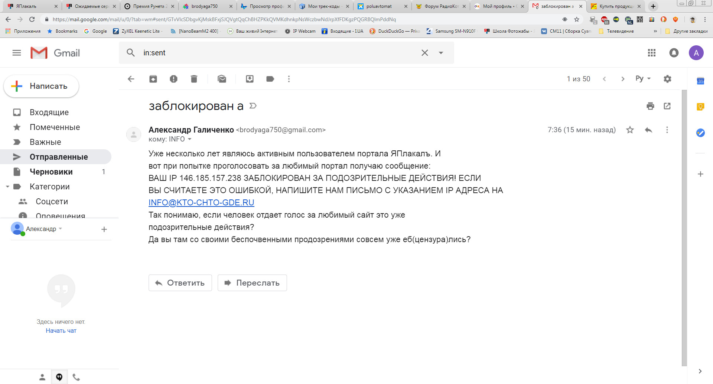Clear the search box with the X
713x384 pixels.
[425, 53]
